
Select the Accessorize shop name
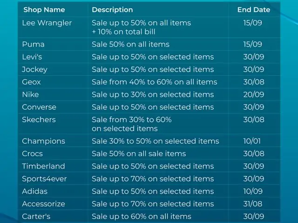[x=43, y=204]
